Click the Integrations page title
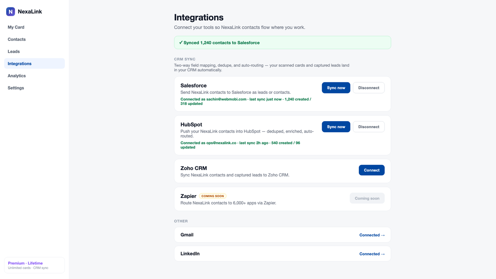496x279 pixels. (199, 17)
